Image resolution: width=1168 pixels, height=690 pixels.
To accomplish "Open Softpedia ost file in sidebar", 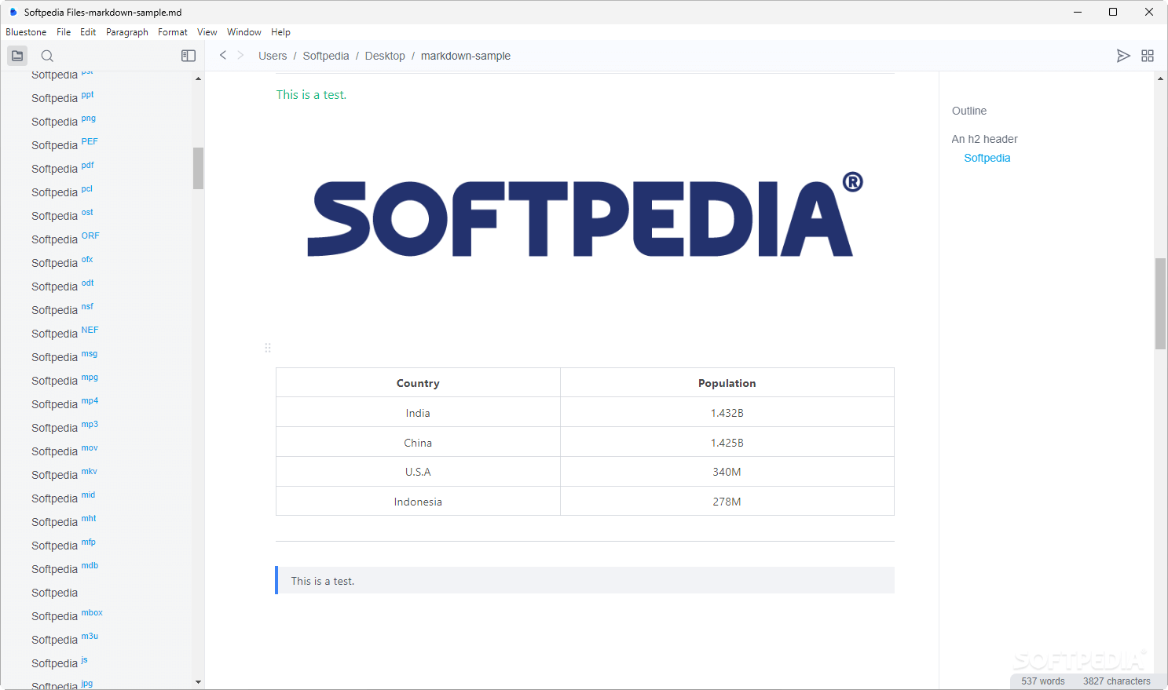I will point(62,215).
